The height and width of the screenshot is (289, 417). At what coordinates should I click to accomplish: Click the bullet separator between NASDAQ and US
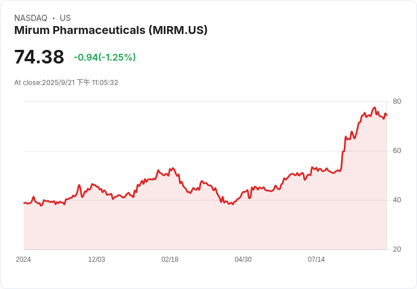[54, 18]
